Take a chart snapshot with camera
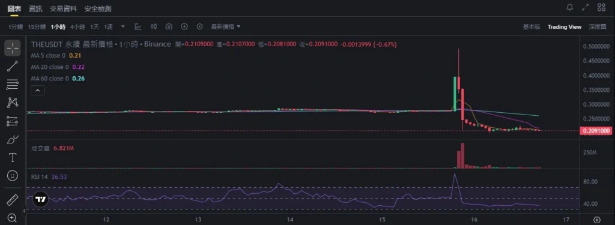 point(169,26)
